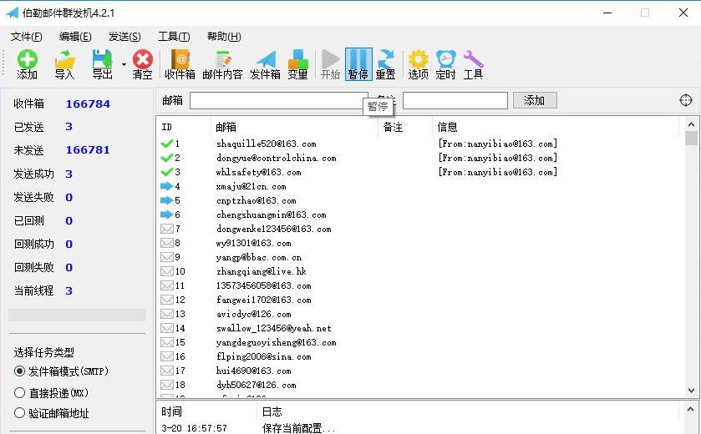Open 选项 (Options) gear icon
This screenshot has height=434, width=701.
418,65
